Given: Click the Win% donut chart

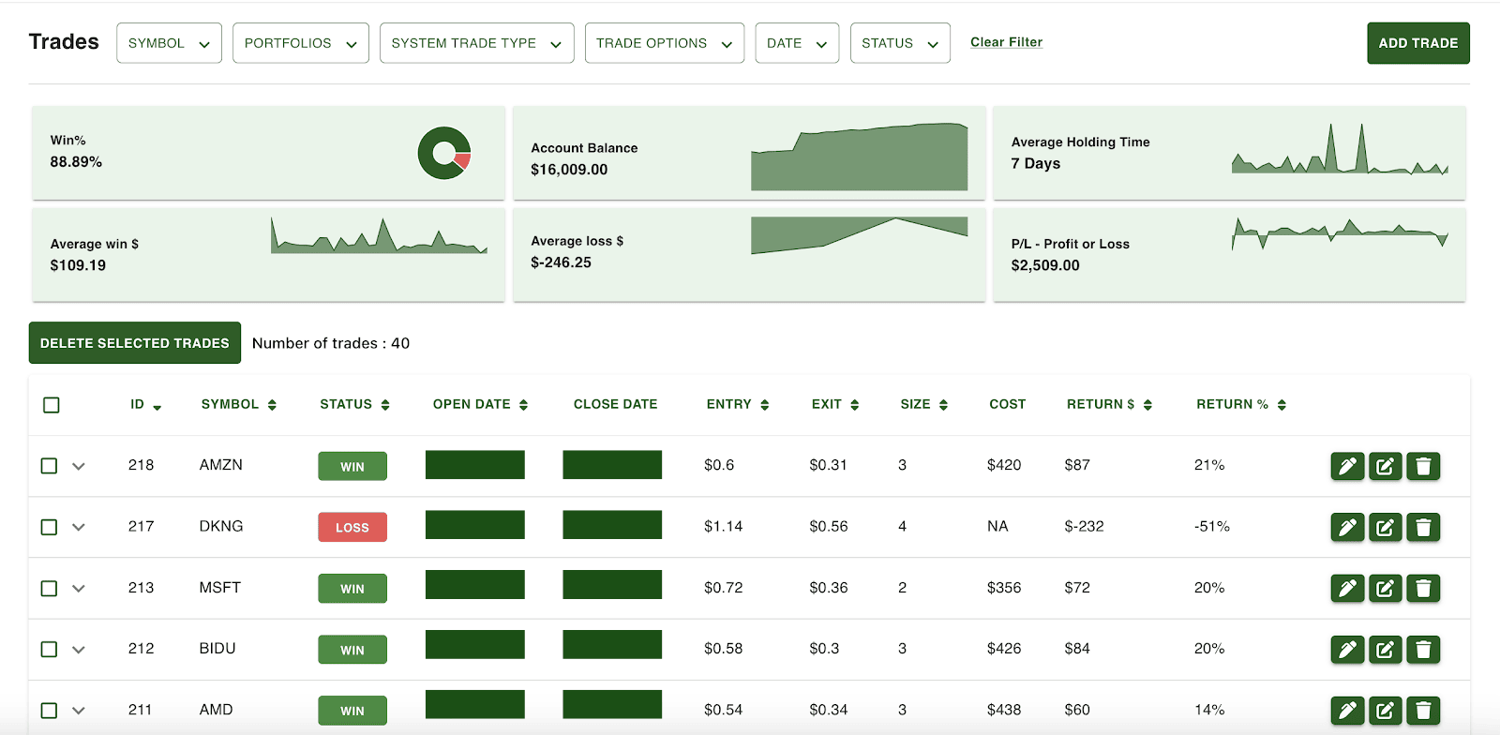Looking at the screenshot, I should pos(444,153).
